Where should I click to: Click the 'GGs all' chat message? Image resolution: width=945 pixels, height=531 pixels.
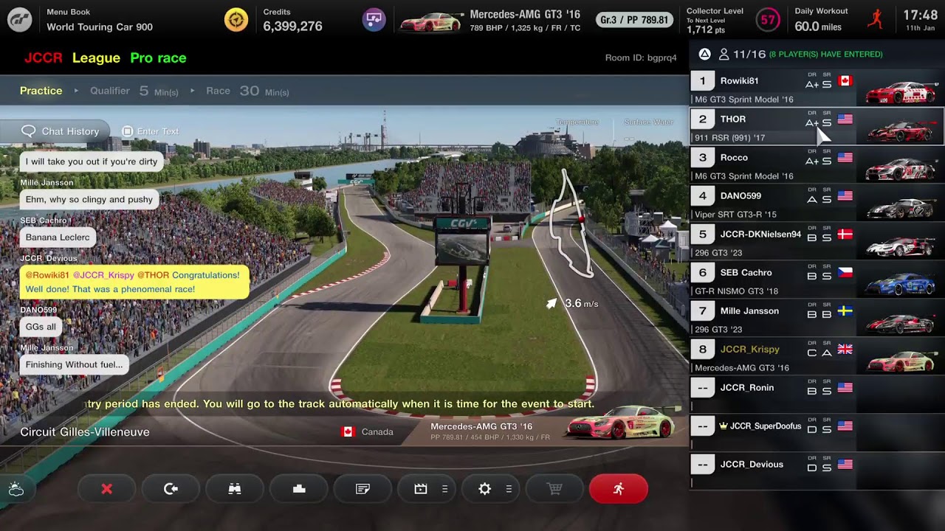(41, 327)
